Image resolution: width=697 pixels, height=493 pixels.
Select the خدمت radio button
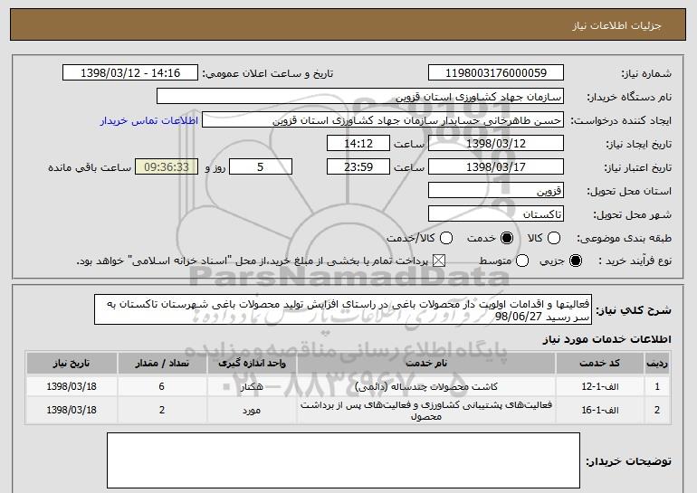pos(507,238)
